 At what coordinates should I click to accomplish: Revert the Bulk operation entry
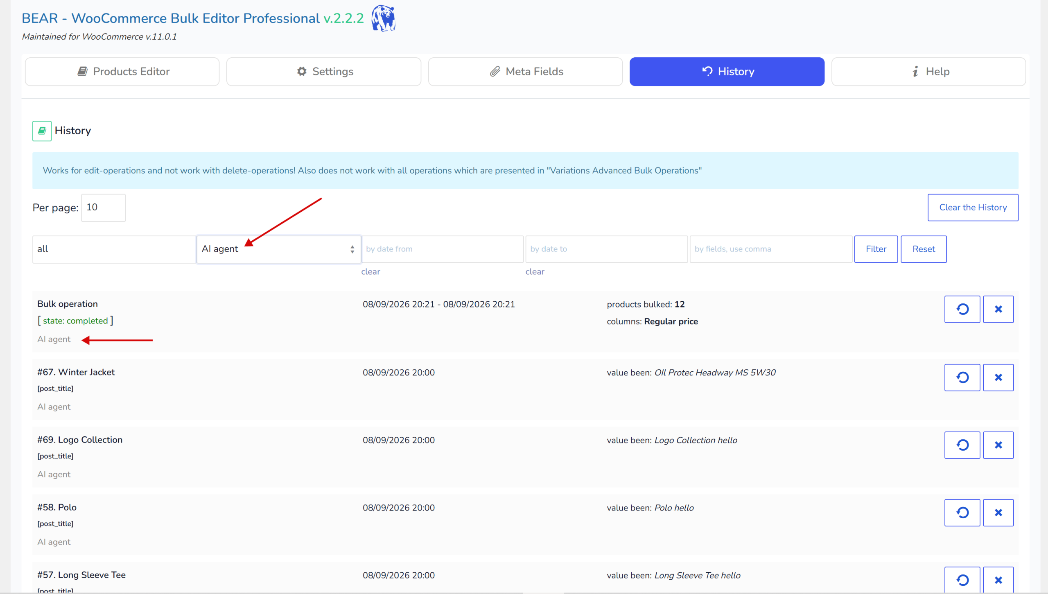[962, 309]
